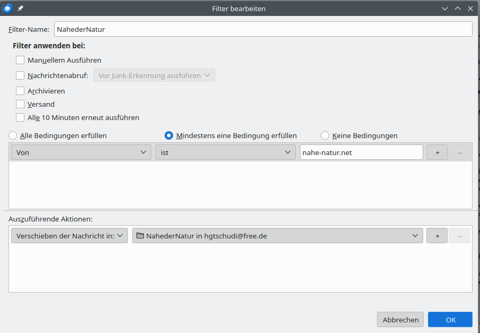This screenshot has width=480, height=333.
Task: Enable the Versand checkbox
Action: [20, 104]
